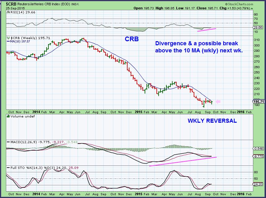This screenshot has width=266, height=198.
Task: Click the small line icon before RSI(14)
Action: click(x=8, y=12)
